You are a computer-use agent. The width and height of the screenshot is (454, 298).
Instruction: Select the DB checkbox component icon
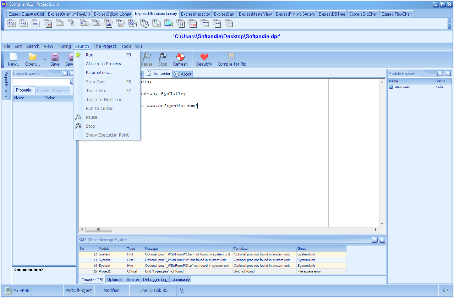tap(71, 23)
